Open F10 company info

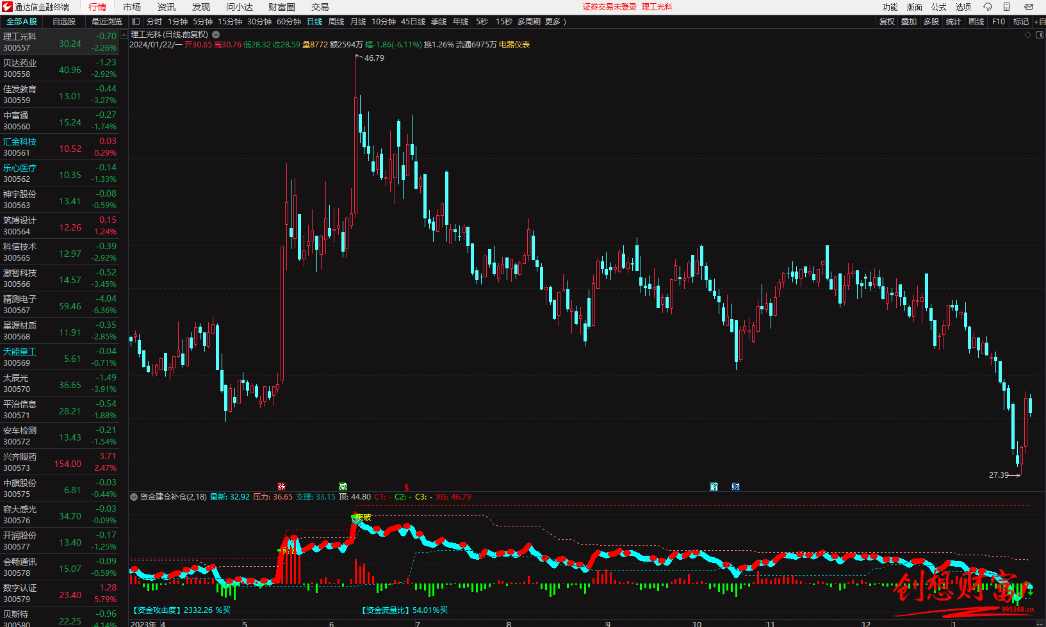coord(998,22)
